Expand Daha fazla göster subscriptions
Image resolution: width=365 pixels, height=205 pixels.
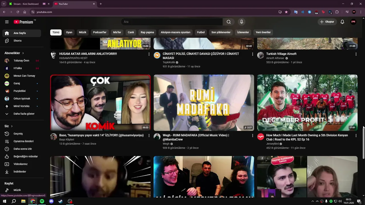click(x=22, y=114)
